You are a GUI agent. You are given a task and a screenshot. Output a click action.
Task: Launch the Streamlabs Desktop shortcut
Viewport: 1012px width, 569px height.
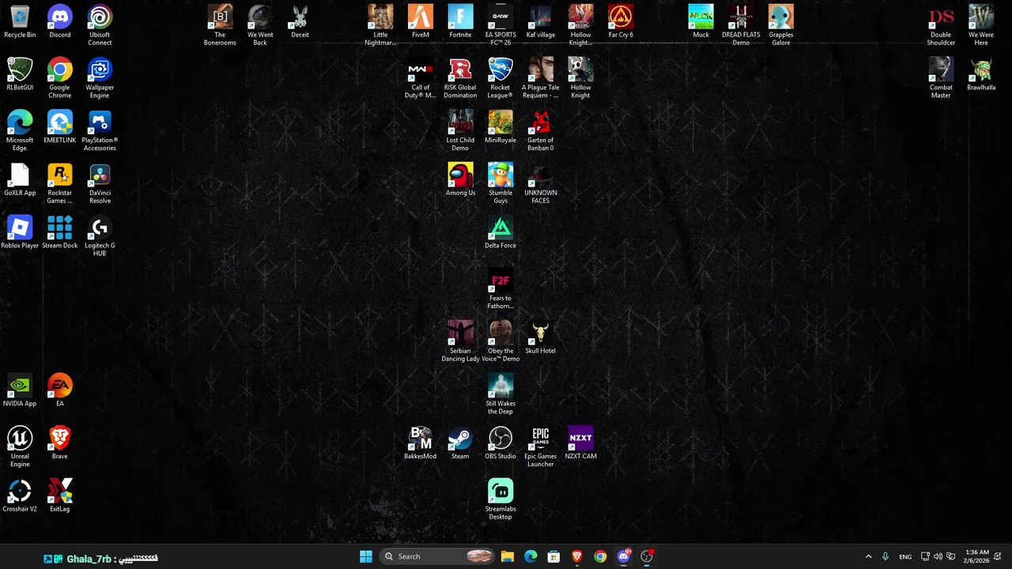(500, 499)
